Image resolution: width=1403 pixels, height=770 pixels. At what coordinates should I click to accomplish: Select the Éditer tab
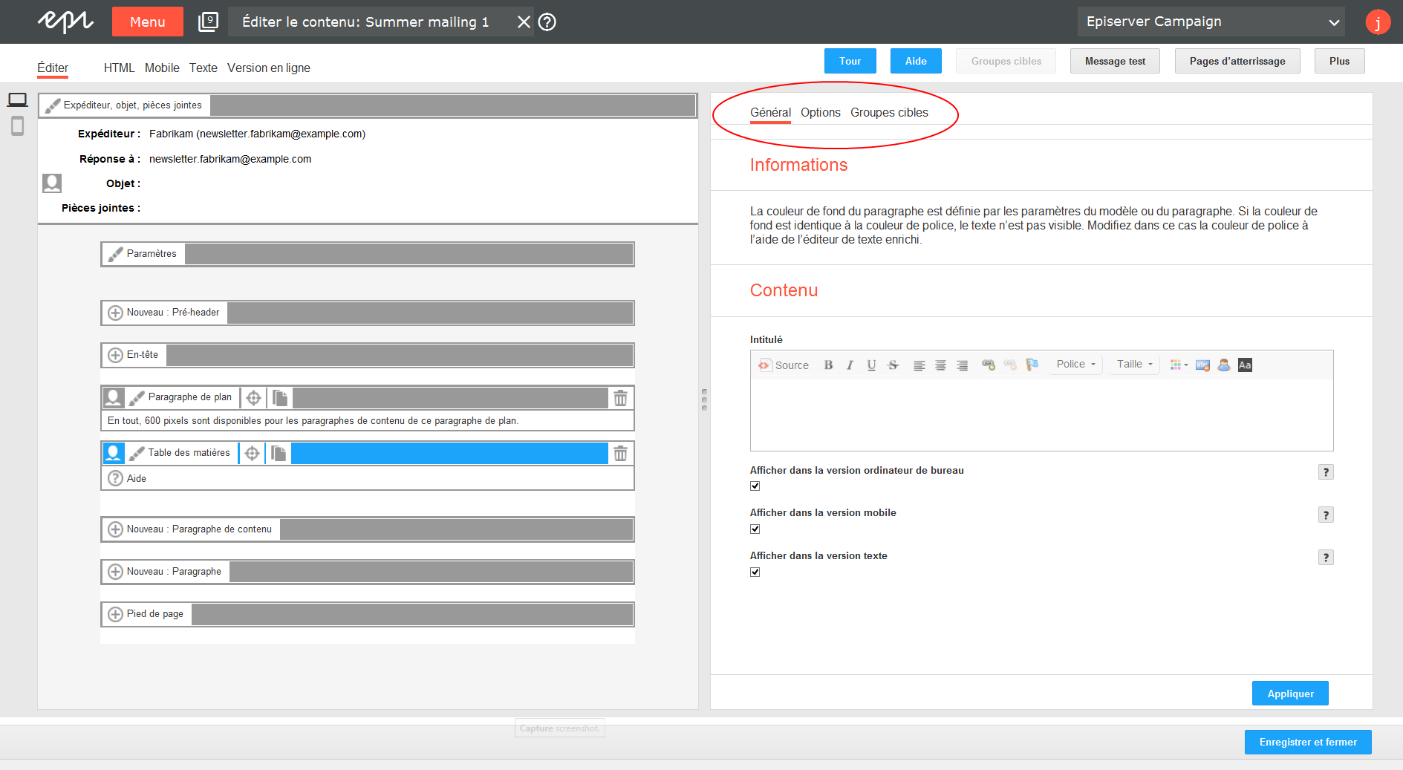[53, 68]
